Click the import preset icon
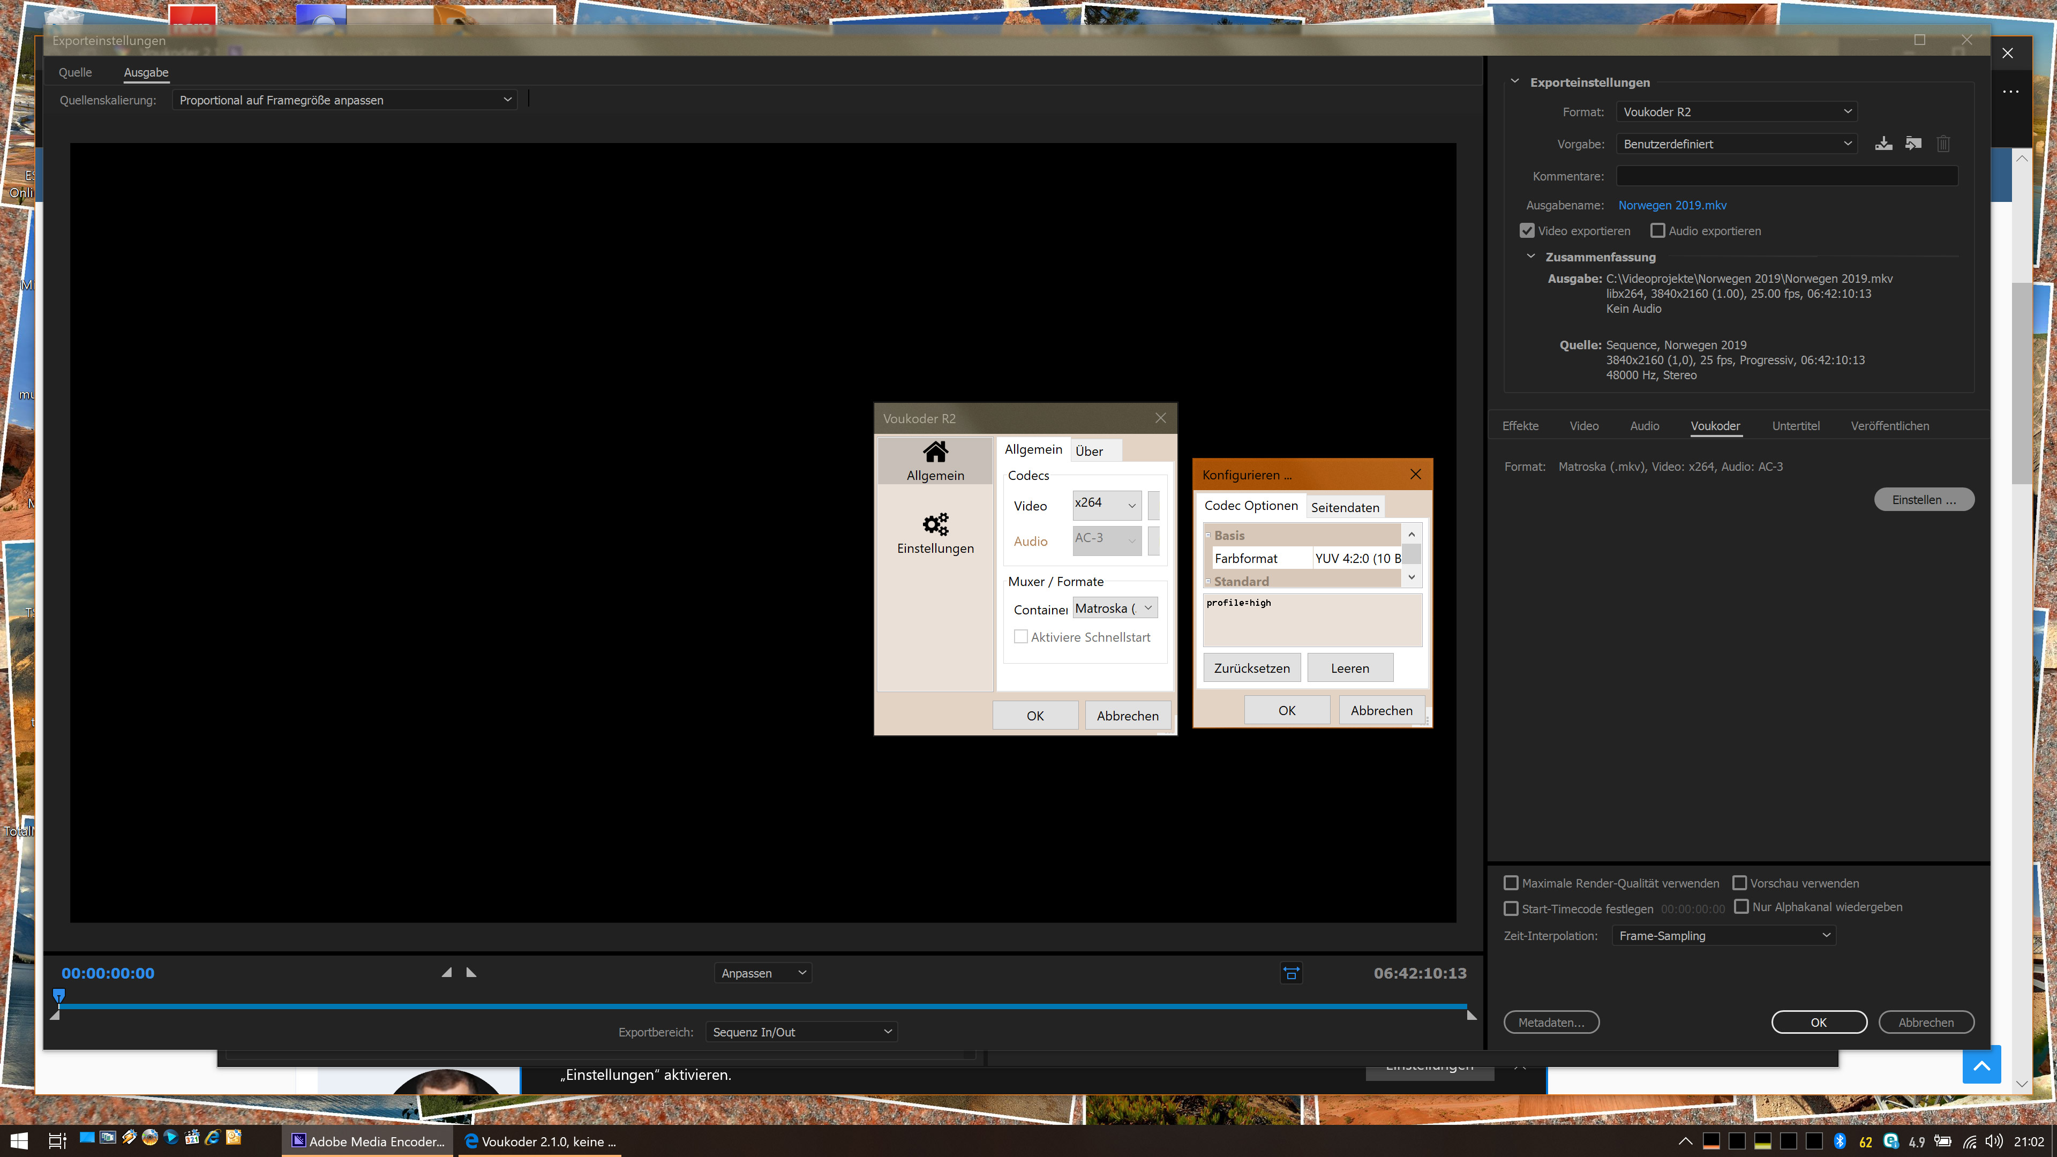This screenshot has height=1157, width=2057. [1913, 144]
